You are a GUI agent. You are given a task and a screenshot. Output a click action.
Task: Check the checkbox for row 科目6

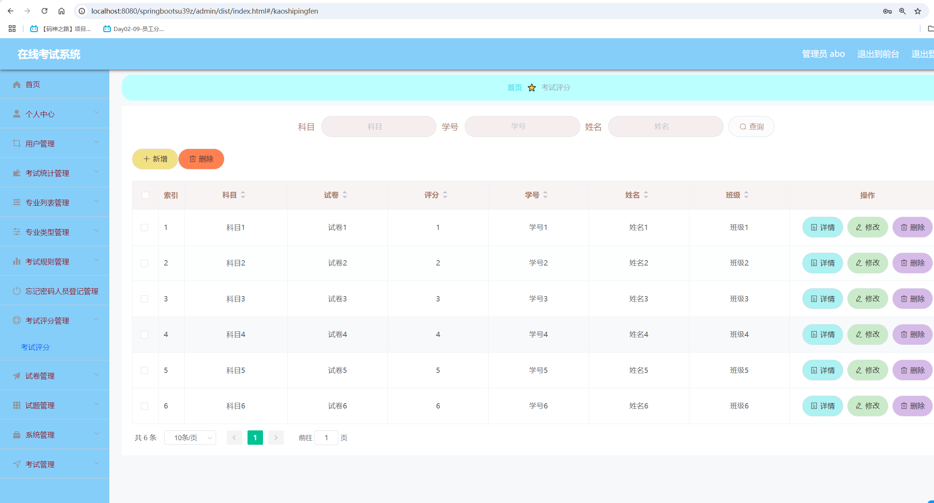click(x=144, y=406)
